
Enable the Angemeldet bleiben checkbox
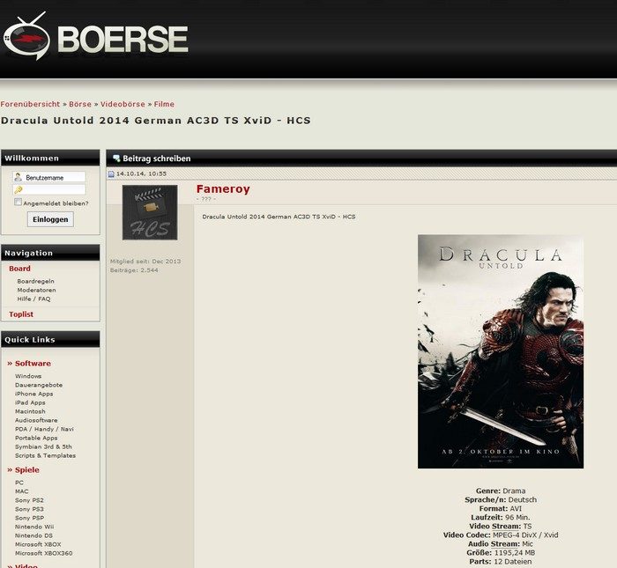point(19,203)
